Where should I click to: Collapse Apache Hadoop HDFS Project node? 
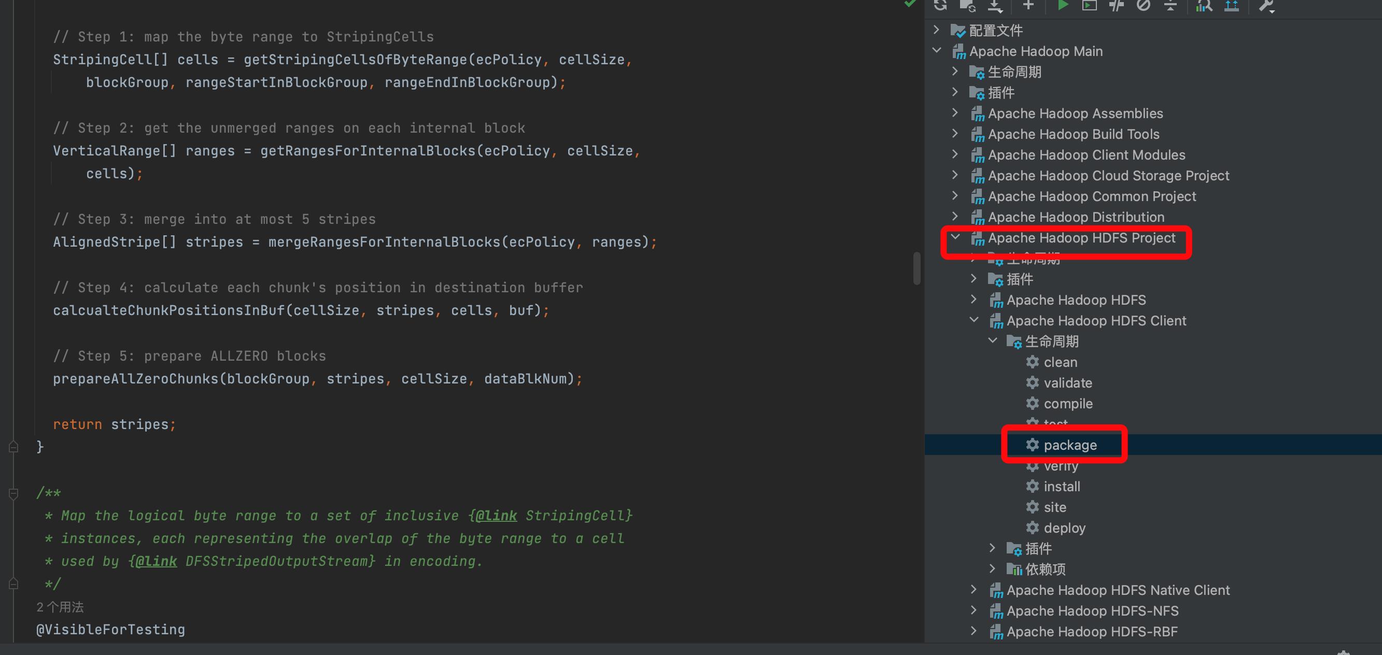tap(955, 237)
